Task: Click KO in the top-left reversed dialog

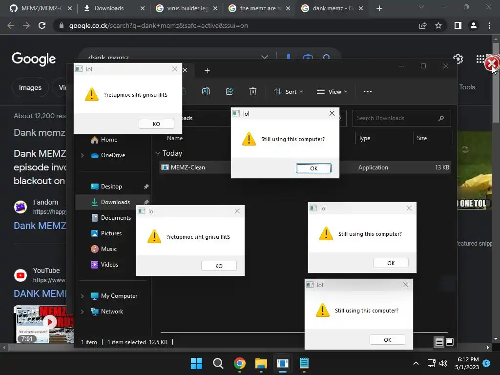Action: [156, 124]
